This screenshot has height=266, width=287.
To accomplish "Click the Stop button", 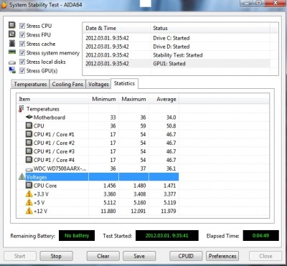I will [56, 256].
